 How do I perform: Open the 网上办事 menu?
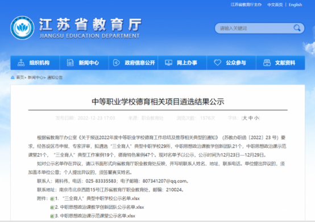pos(182,63)
